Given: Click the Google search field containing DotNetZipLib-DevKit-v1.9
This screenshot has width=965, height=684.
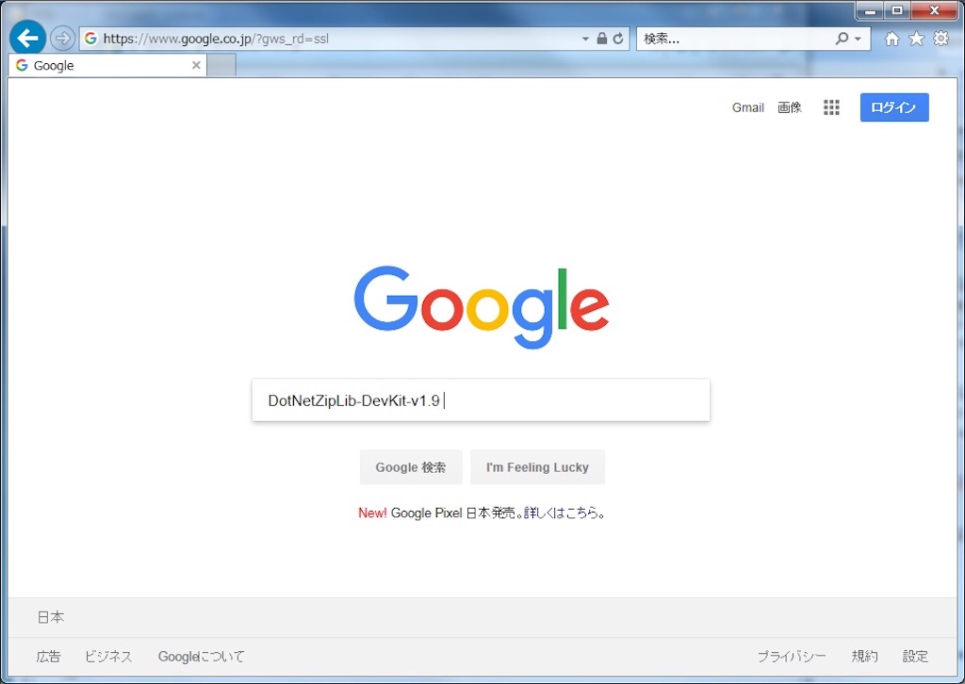Looking at the screenshot, I should [481, 400].
